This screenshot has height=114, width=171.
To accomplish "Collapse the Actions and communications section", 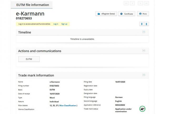I will click(144, 50).
